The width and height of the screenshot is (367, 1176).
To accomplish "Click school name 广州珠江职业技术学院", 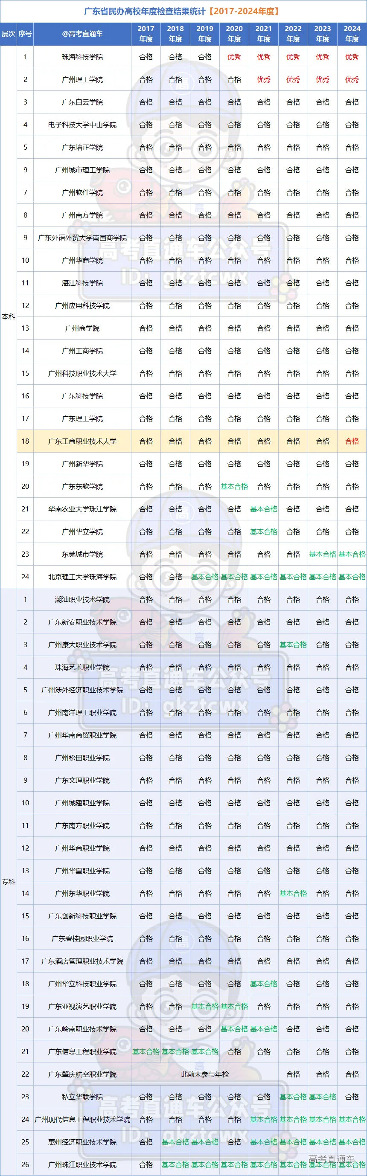I will click(x=82, y=1164).
